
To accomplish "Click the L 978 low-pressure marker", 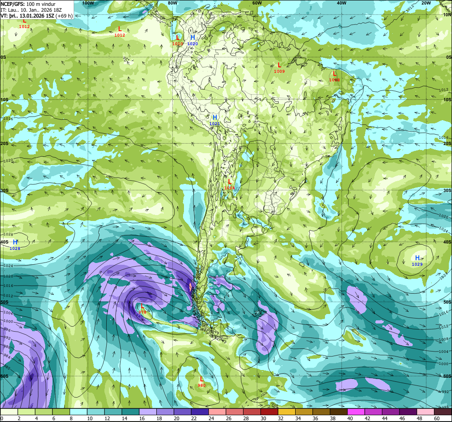I will [x=142, y=309].
